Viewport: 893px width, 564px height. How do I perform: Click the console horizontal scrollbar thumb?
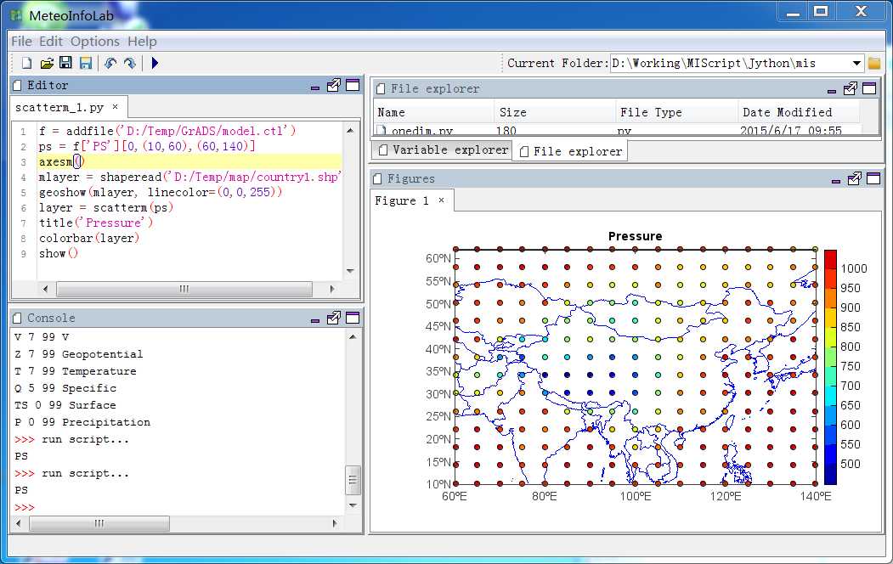[99, 523]
